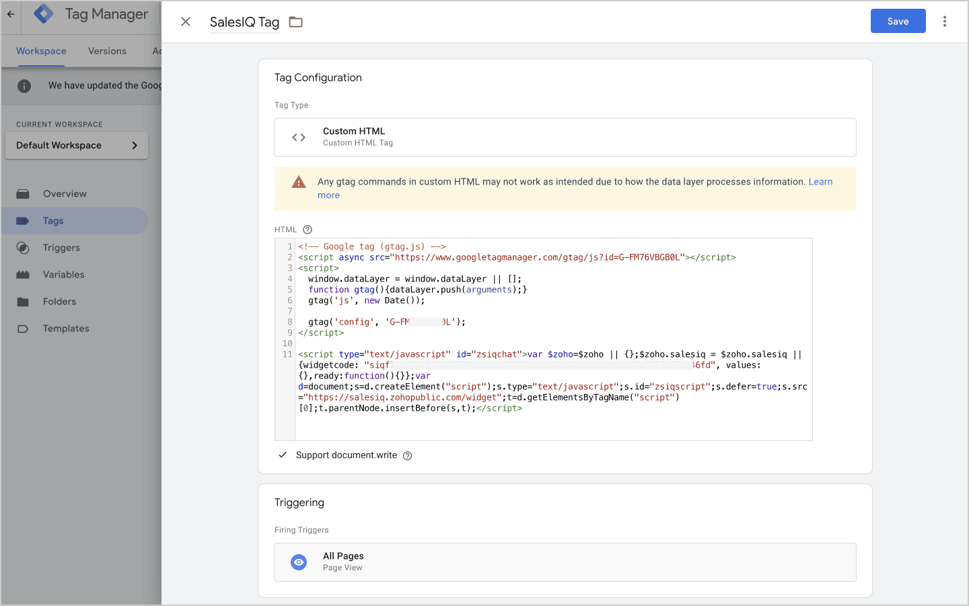This screenshot has height=606, width=969.
Task: Click the All Pages trigger eye icon
Action: click(299, 562)
